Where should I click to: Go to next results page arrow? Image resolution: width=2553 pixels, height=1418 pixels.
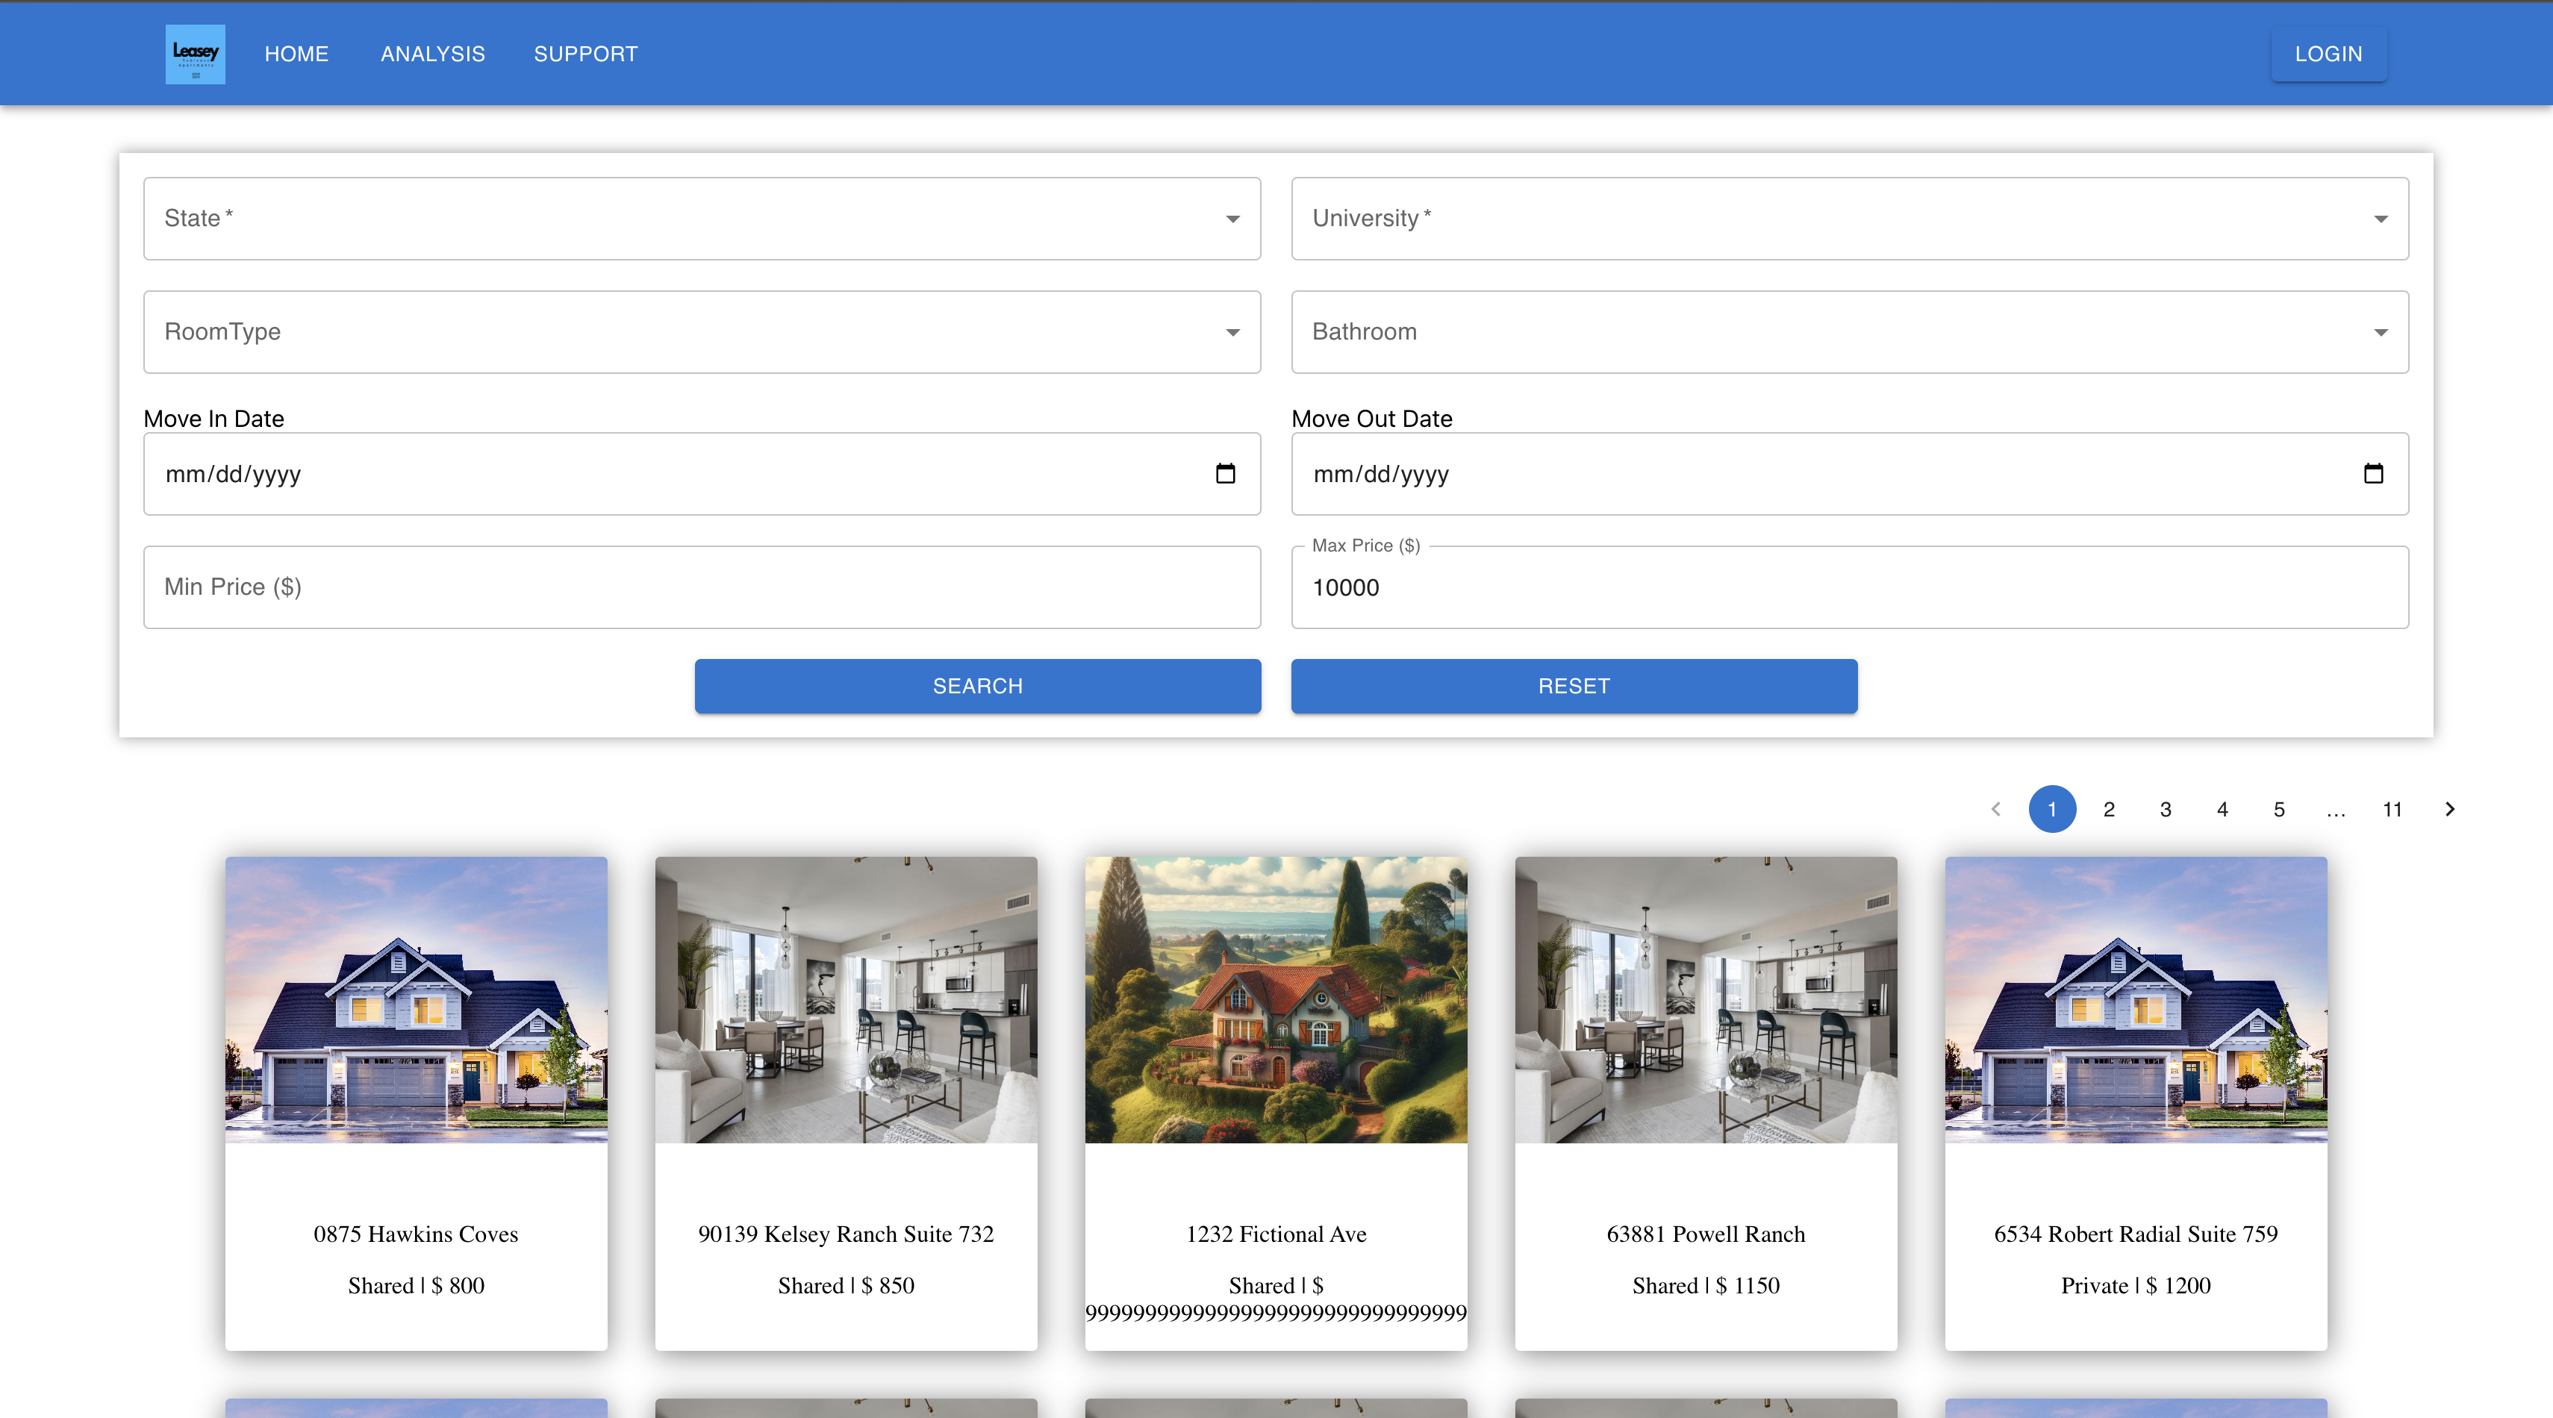point(2450,810)
